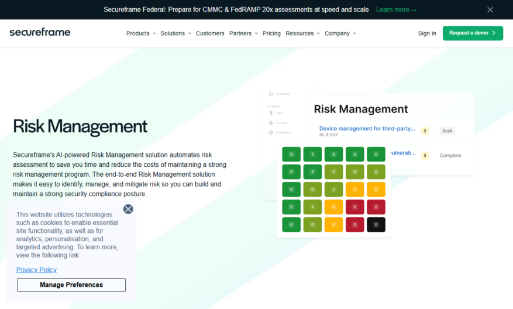Screen dimensions: 513x309
Task: Open the Learn more banner link
Action: pyautogui.click(x=396, y=10)
